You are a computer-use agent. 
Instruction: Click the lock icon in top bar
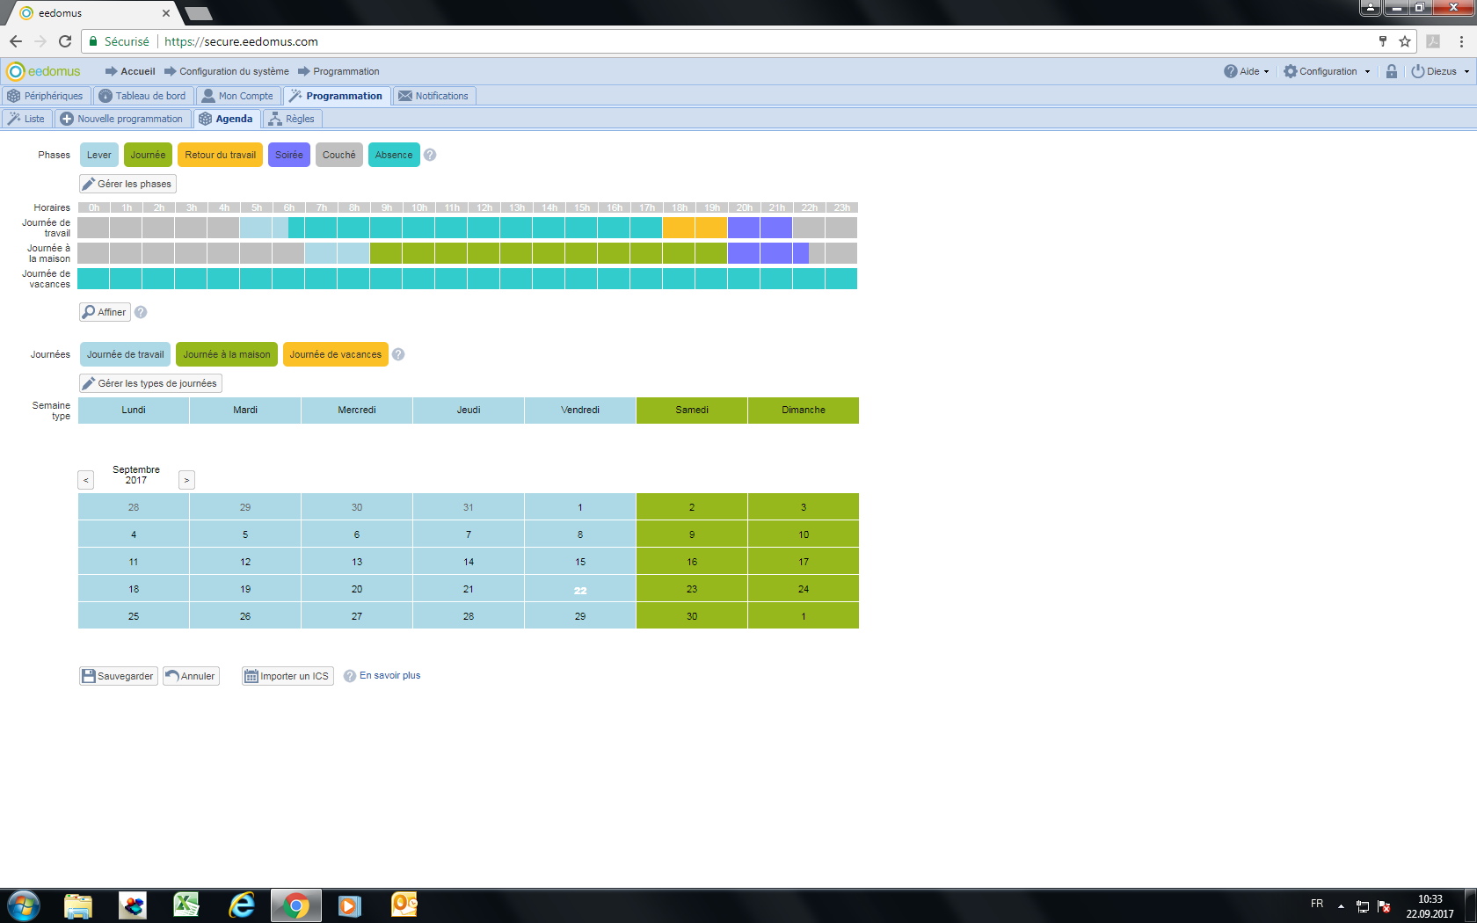click(x=1392, y=71)
